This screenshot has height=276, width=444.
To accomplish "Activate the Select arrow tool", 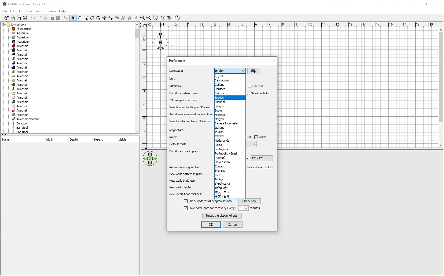I will tap(73, 18).
